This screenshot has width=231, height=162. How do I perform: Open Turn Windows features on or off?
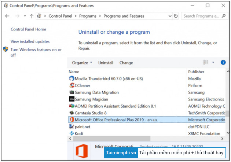36,52
